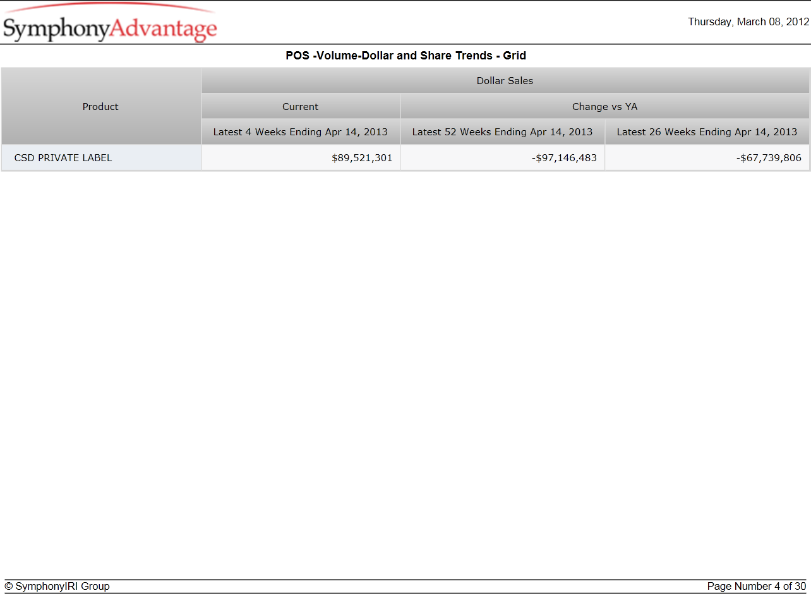Image resolution: width=811 pixels, height=598 pixels.
Task: Select the -$67,739,806 cell
Action: [x=707, y=158]
